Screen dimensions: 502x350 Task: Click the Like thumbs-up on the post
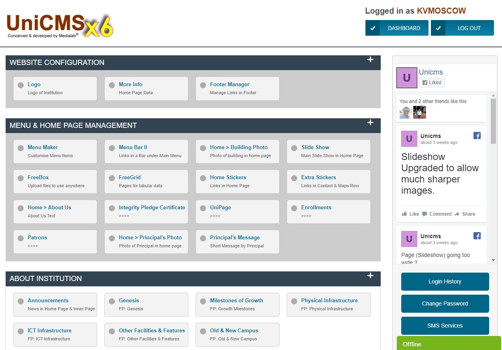click(404, 214)
